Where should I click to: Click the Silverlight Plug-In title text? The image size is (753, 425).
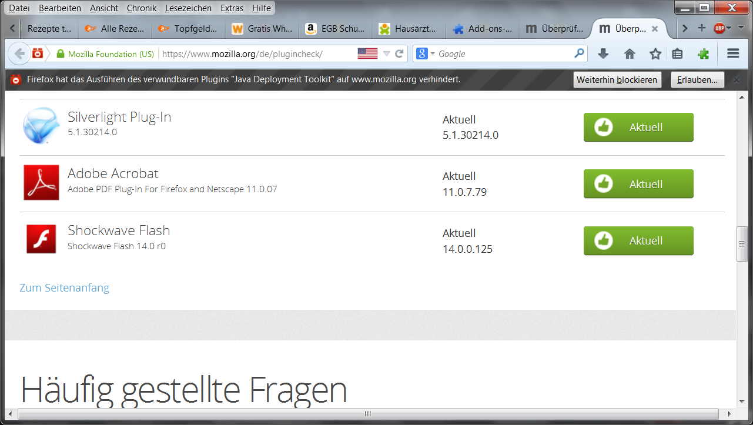point(119,117)
